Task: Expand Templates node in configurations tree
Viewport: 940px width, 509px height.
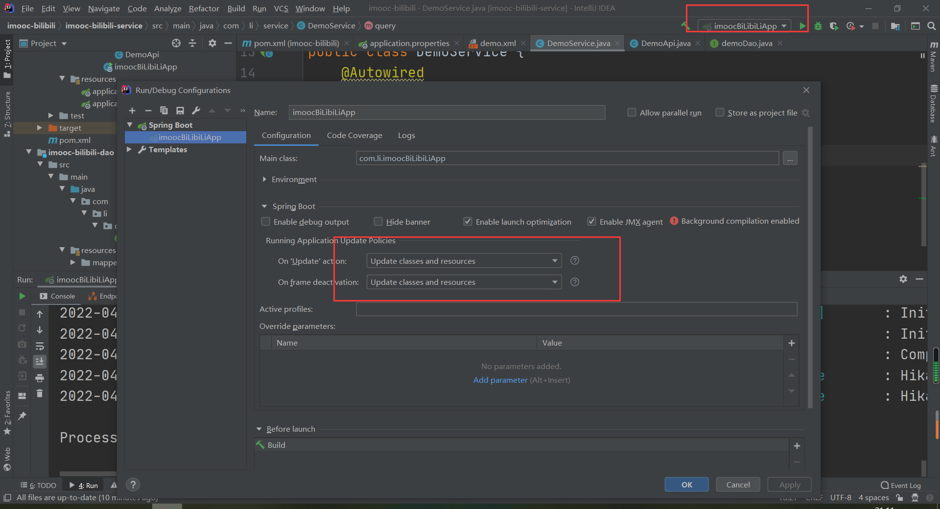Action: tap(130, 149)
